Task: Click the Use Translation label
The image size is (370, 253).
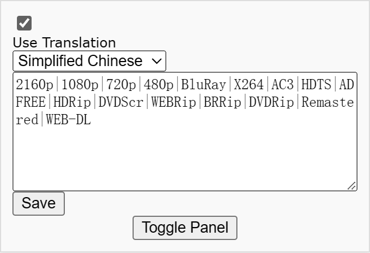Action: pos(64,43)
